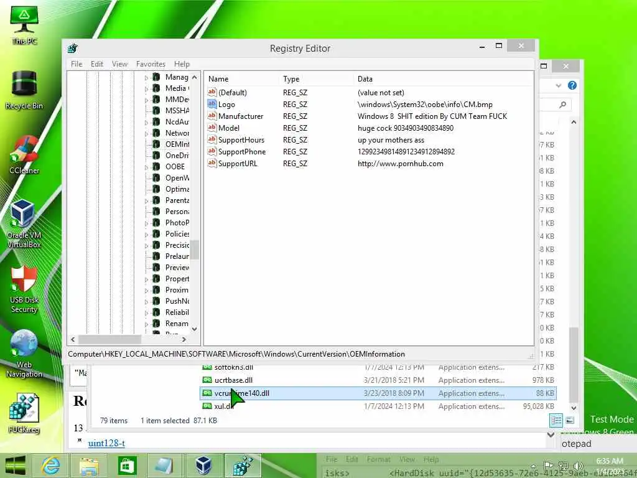Image resolution: width=637 pixels, height=478 pixels.
Task: Open Internet Explorer from the taskbar
Action: [x=51, y=466]
